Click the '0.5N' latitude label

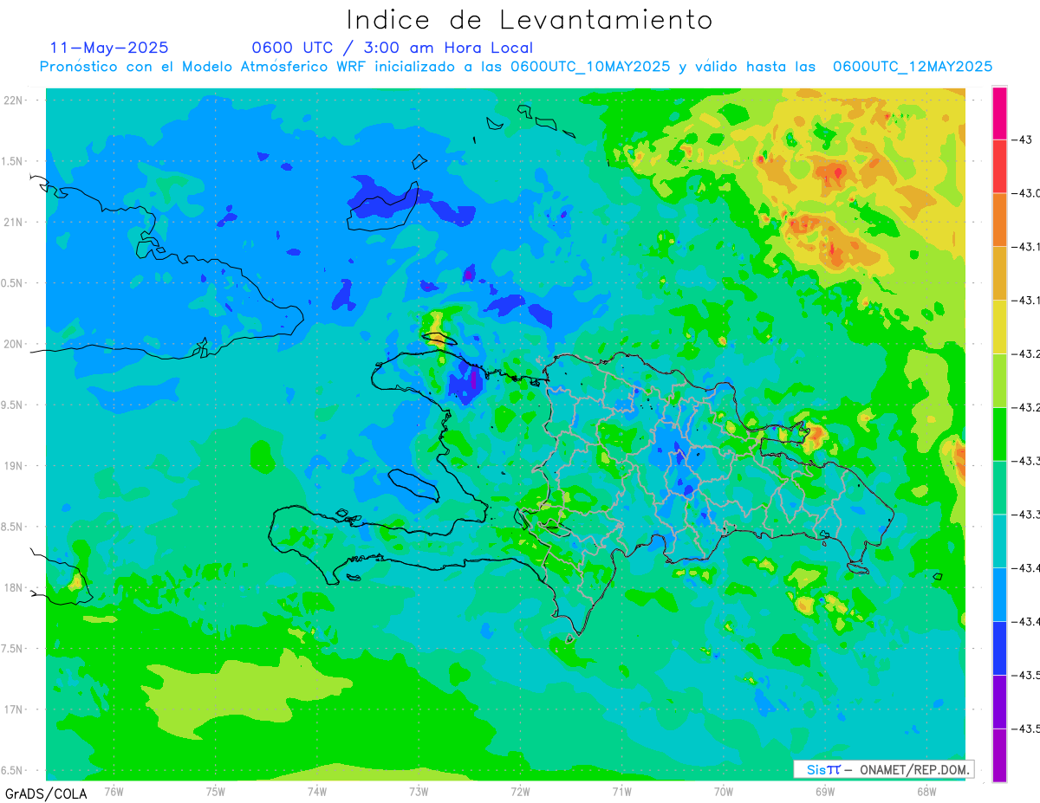[x=12, y=283]
